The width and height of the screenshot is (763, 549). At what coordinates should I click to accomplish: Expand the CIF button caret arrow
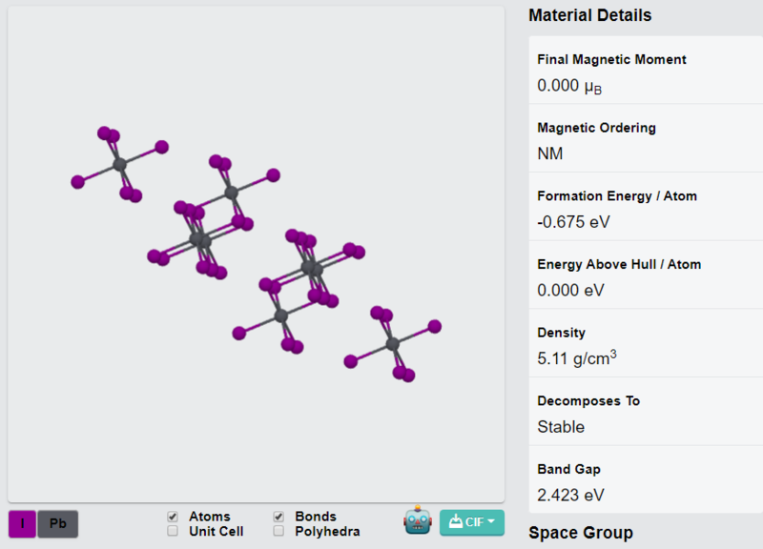pos(491,521)
